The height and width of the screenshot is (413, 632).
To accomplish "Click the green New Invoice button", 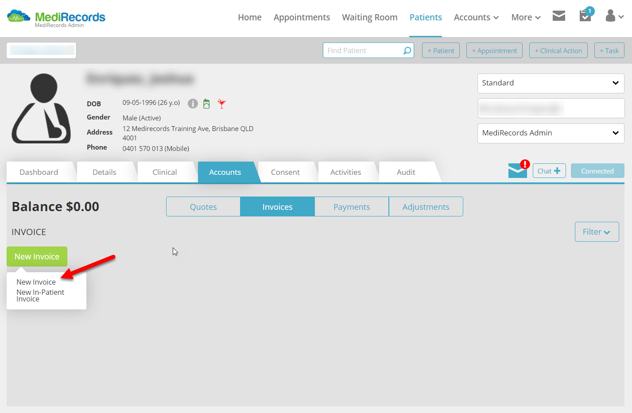I will (37, 257).
